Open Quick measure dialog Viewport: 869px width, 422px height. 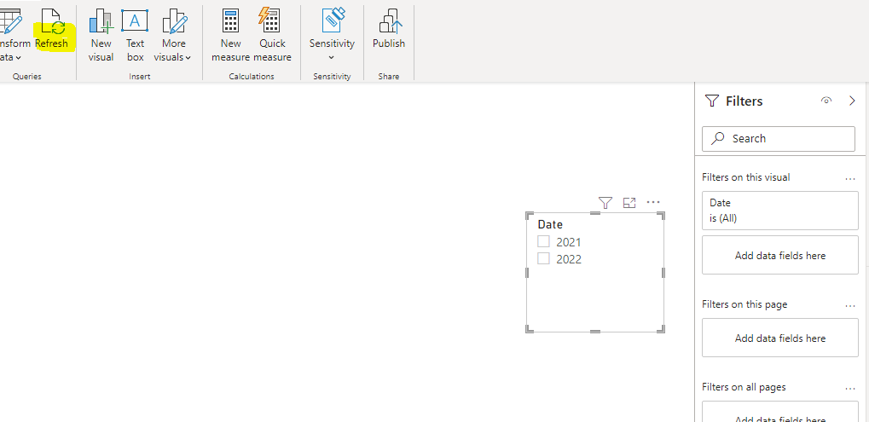click(x=272, y=34)
